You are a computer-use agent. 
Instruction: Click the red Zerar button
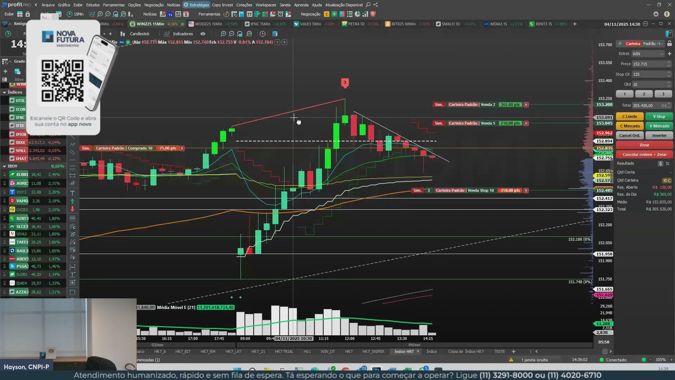[644, 145]
